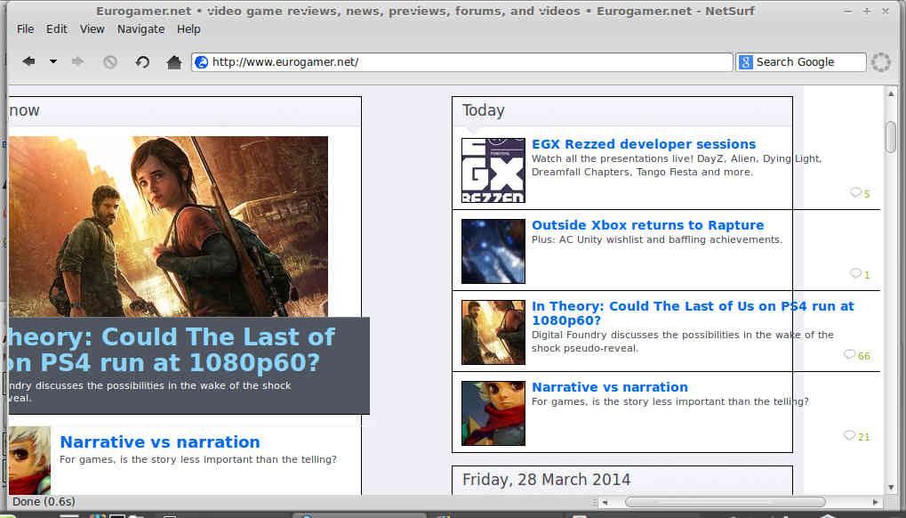Image resolution: width=906 pixels, height=518 pixels.
Task: Click the comment bubble showing 21 comments
Action: [850, 436]
